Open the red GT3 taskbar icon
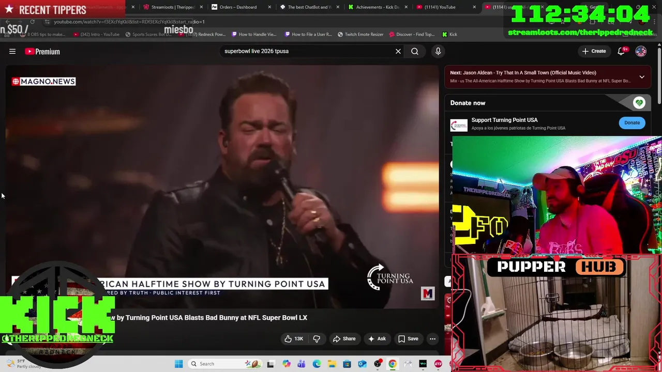The image size is (662, 372). coord(438,364)
